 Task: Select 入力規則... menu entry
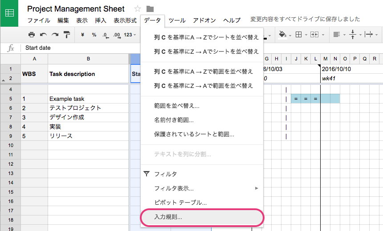(x=202, y=217)
